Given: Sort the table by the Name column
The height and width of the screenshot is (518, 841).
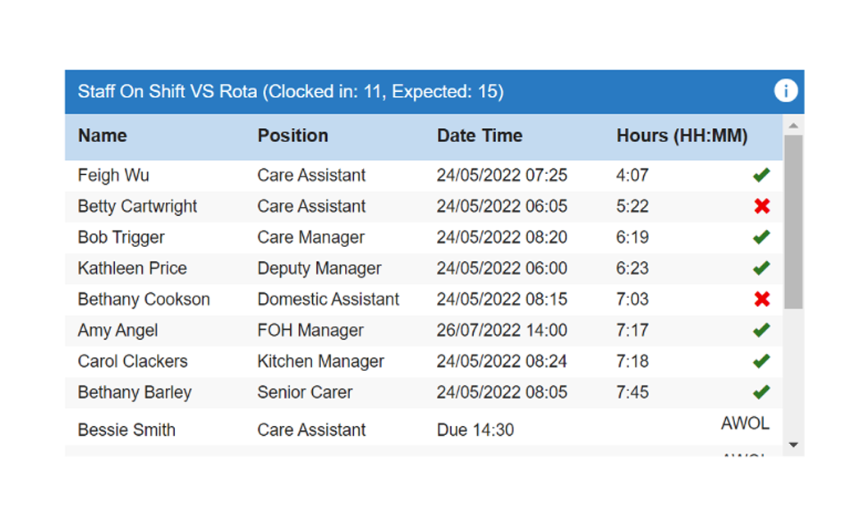Looking at the screenshot, I should point(102,135).
